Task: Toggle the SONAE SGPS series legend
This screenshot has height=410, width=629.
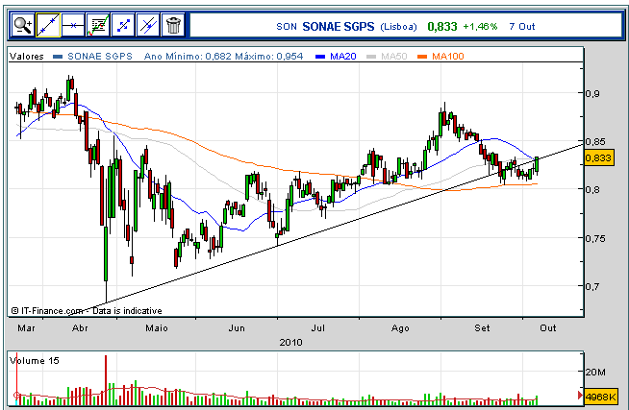Action: [100, 57]
